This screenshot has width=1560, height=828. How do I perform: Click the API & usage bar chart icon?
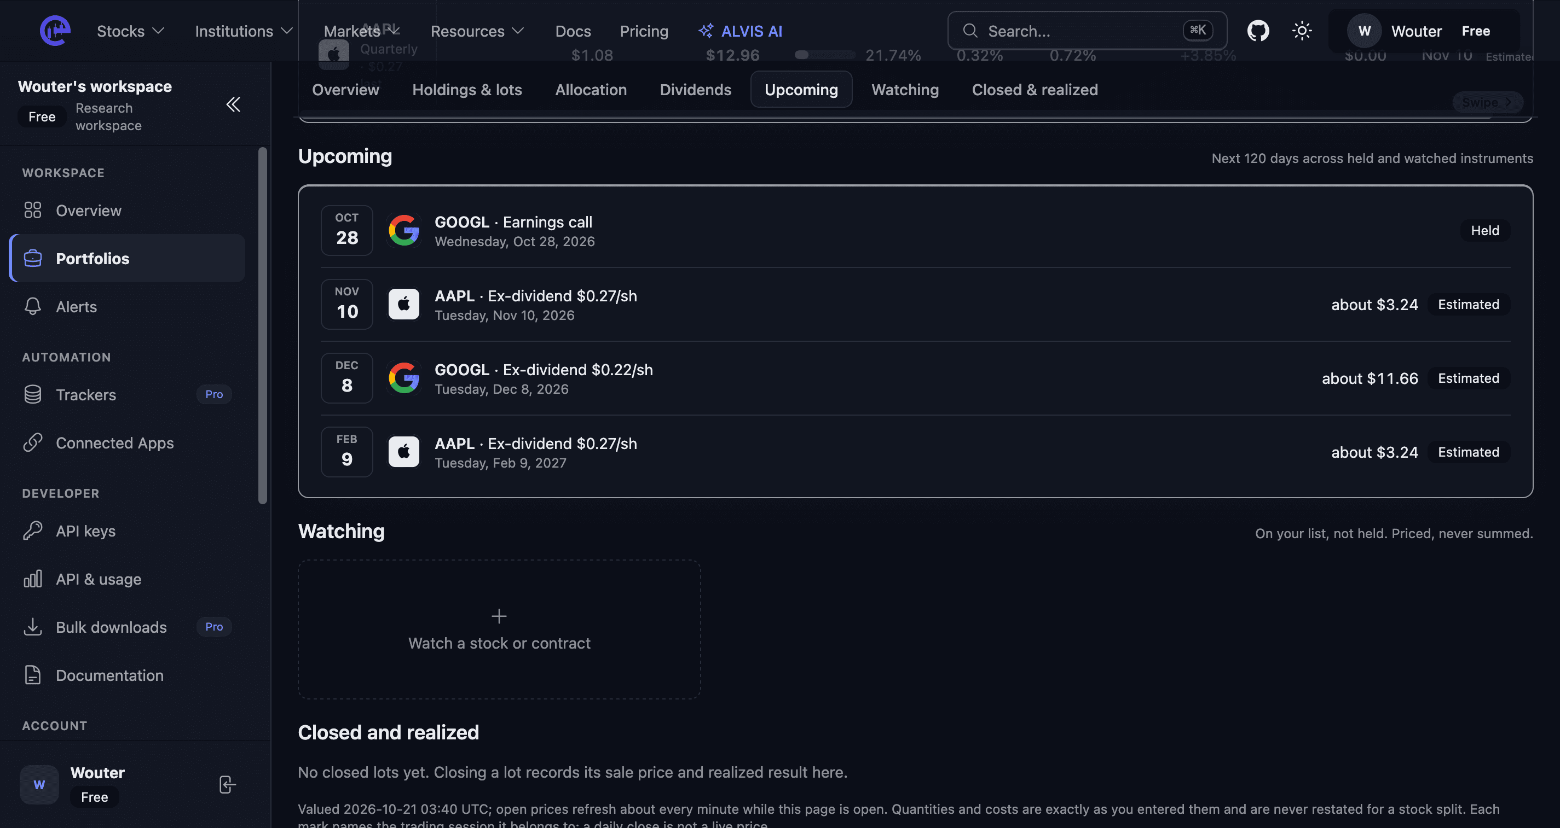[33, 579]
